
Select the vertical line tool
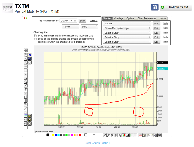click(x=26, y=70)
